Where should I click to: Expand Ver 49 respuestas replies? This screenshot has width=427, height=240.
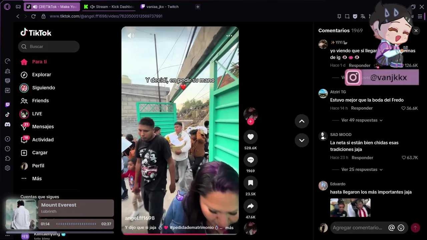pos(362,120)
